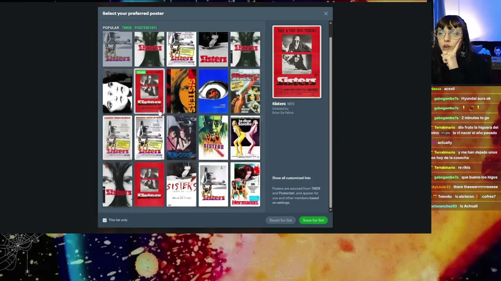
Task: Click the scrollbar down arrow
Action: click(x=331, y=210)
